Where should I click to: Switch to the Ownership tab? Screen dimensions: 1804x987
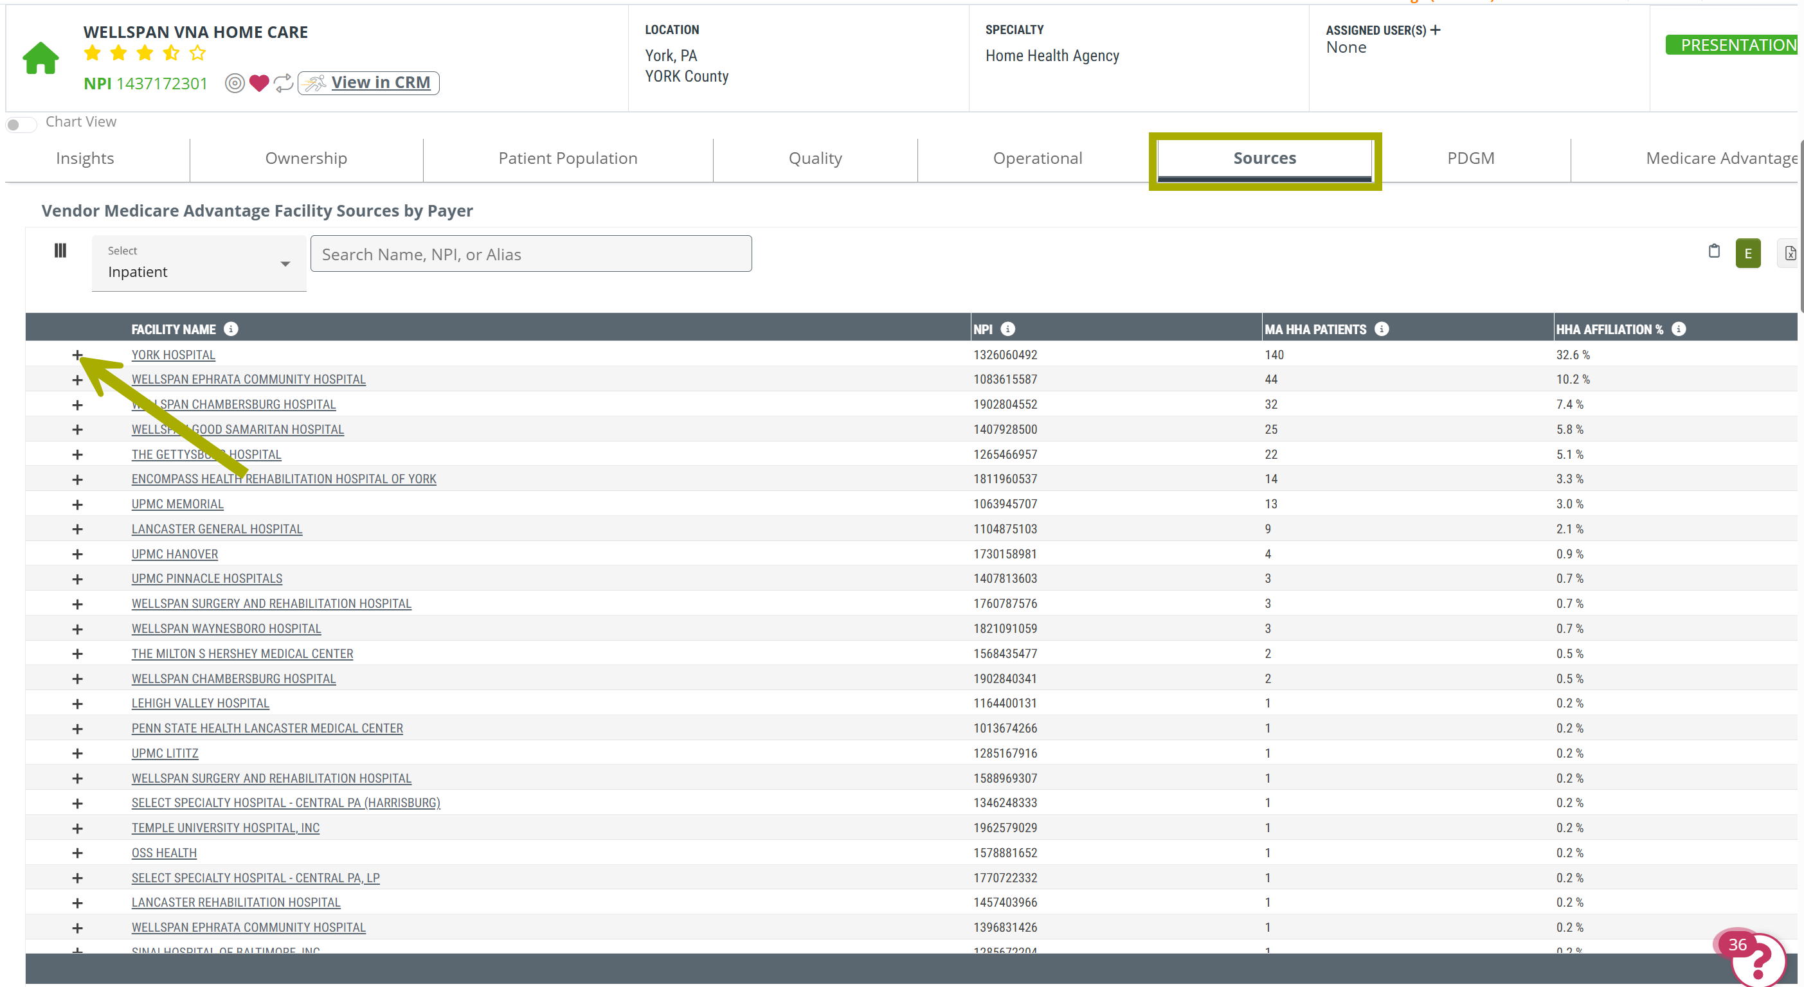[x=306, y=158]
